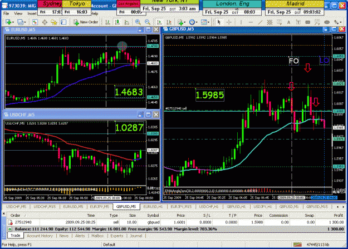Click the order's profit value 1 300.00
The height and width of the screenshot is (249, 348).
pyautogui.click(x=336, y=222)
